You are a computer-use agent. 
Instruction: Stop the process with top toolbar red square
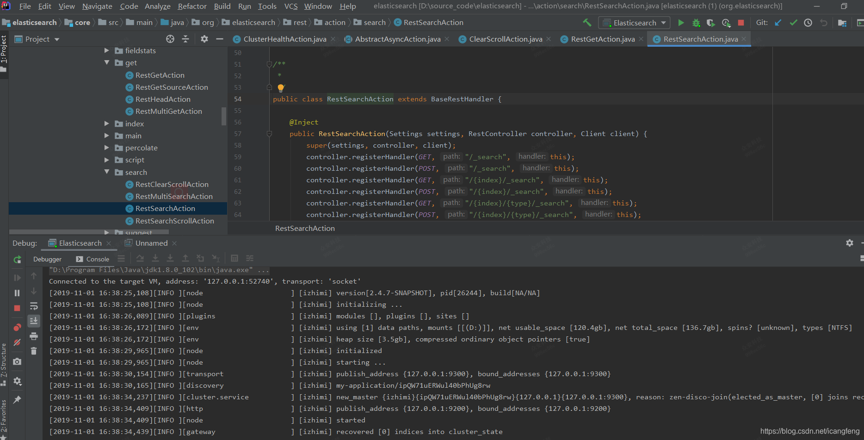click(x=741, y=23)
